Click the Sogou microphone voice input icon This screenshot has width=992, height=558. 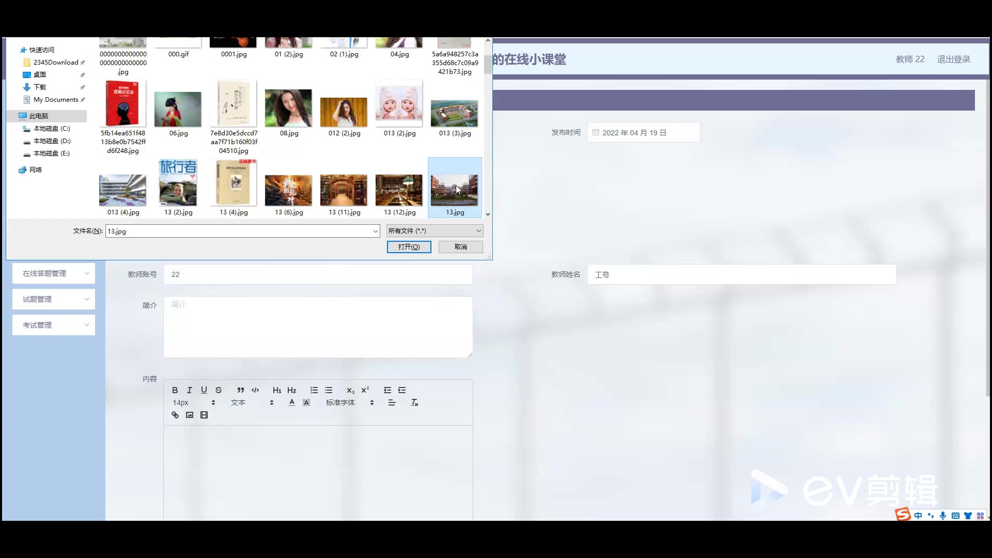(943, 516)
